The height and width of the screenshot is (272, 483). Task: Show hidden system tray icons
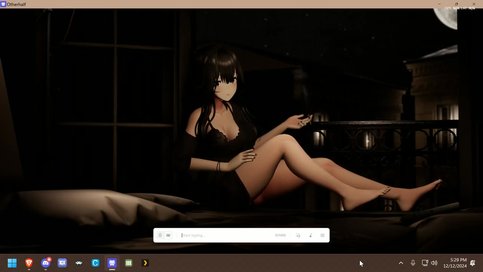point(401,263)
